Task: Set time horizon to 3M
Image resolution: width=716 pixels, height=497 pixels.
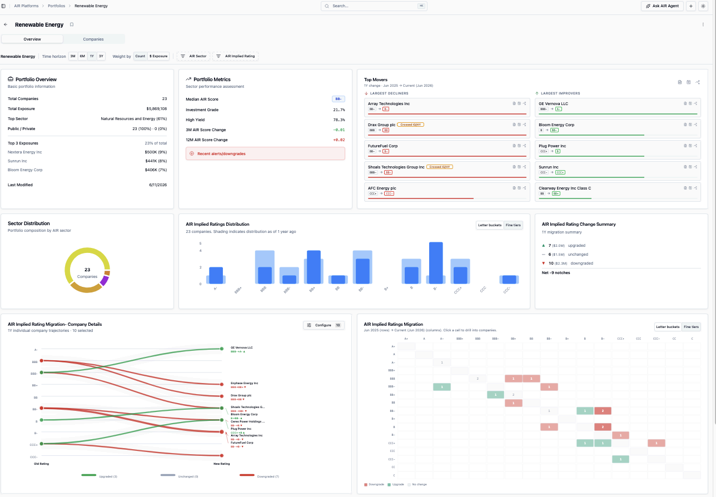Action: (73, 56)
